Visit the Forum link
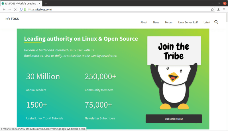 point(169,22)
